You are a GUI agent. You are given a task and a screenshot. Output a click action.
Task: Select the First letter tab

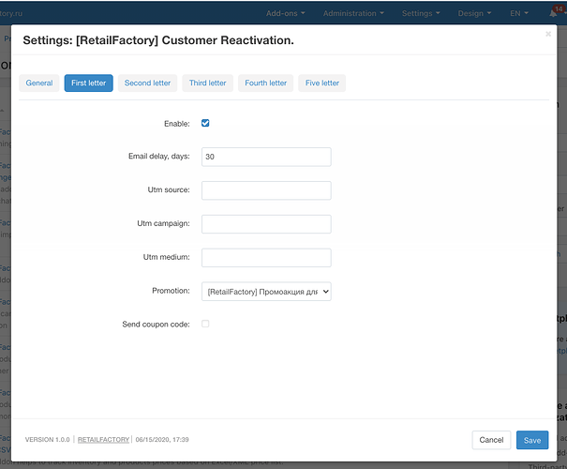[89, 83]
